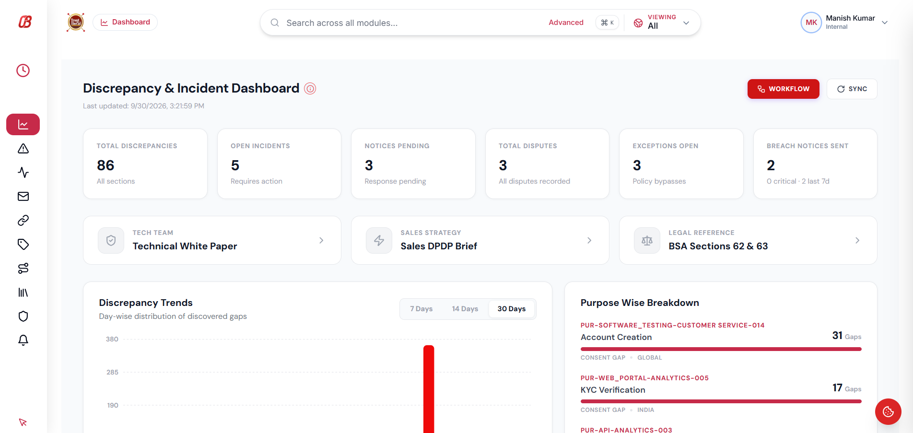913x433 pixels.
Task: Open the Open Incidents 5 card
Action: [x=279, y=164]
